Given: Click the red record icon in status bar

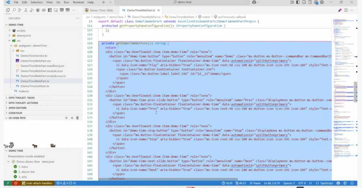Looking at the screenshot, I should [16, 183].
